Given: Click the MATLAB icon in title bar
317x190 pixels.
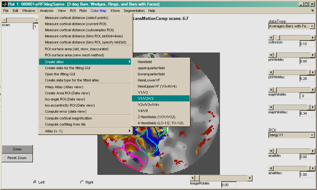Looking at the screenshot, I should pyautogui.click(x=4, y=4).
